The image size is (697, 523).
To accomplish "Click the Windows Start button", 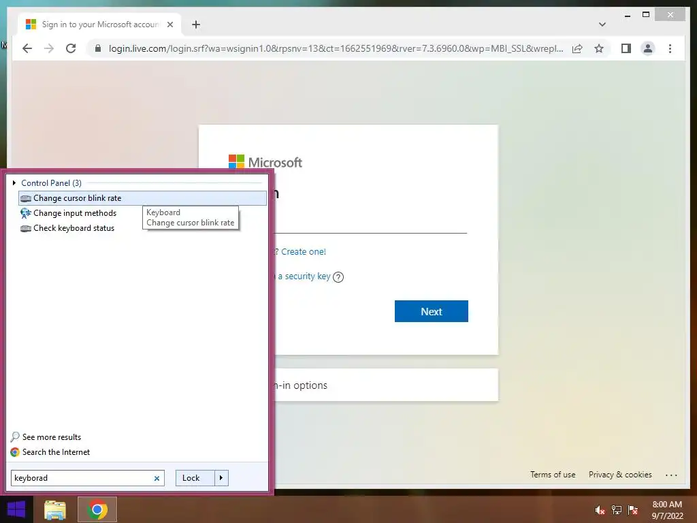I will click(x=16, y=509).
